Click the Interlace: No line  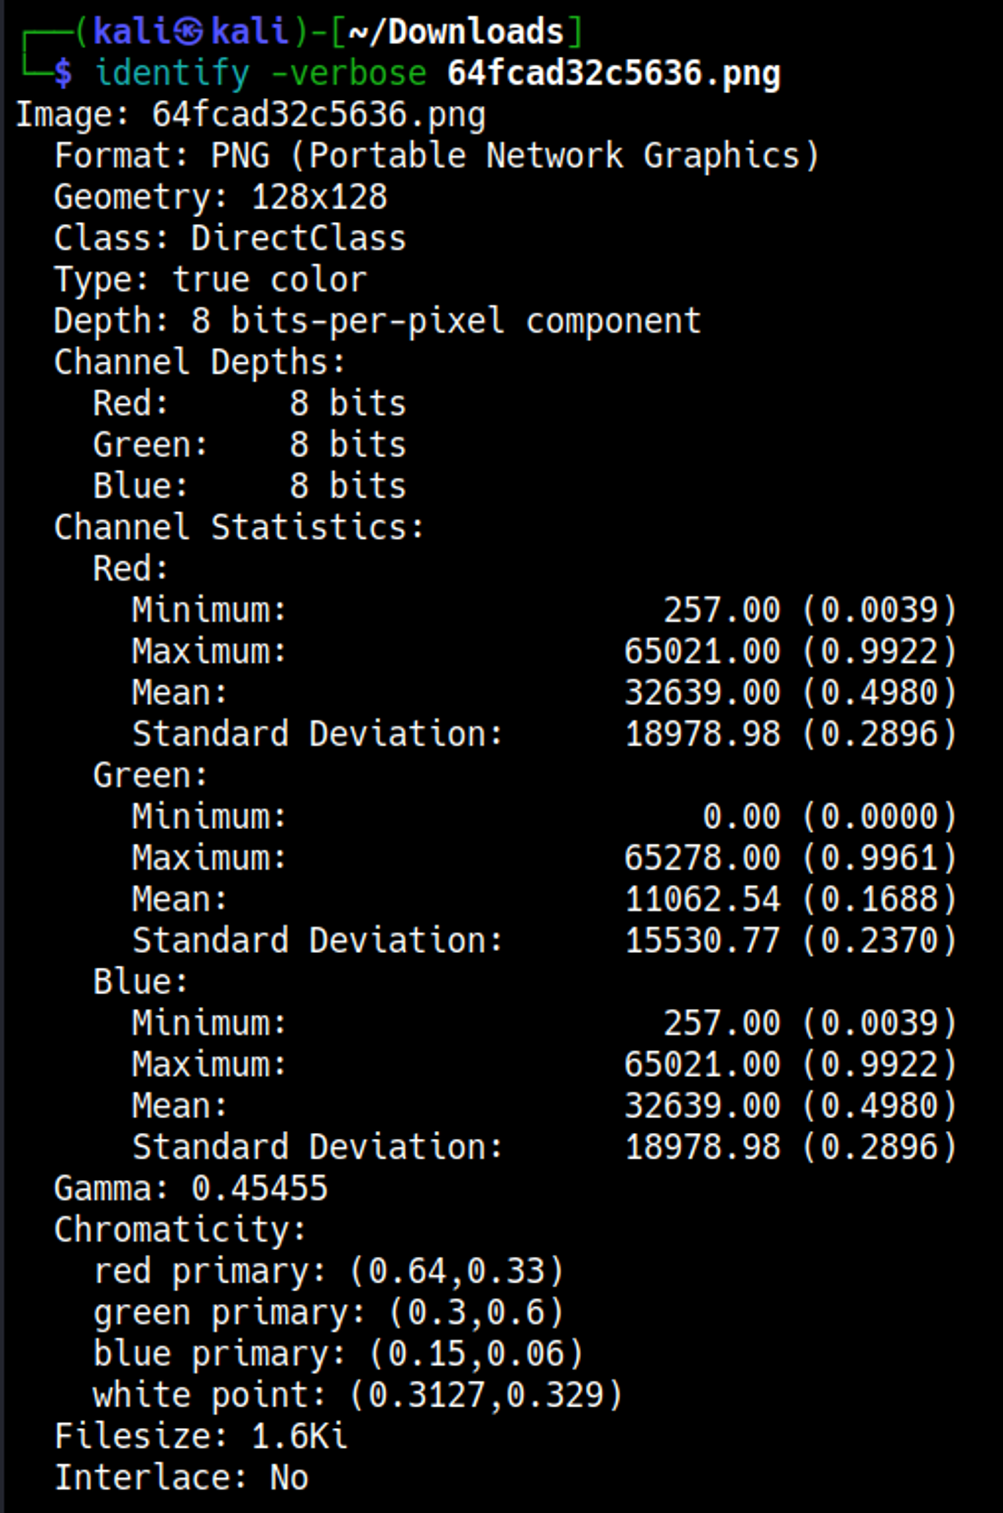pyautogui.click(x=181, y=1477)
